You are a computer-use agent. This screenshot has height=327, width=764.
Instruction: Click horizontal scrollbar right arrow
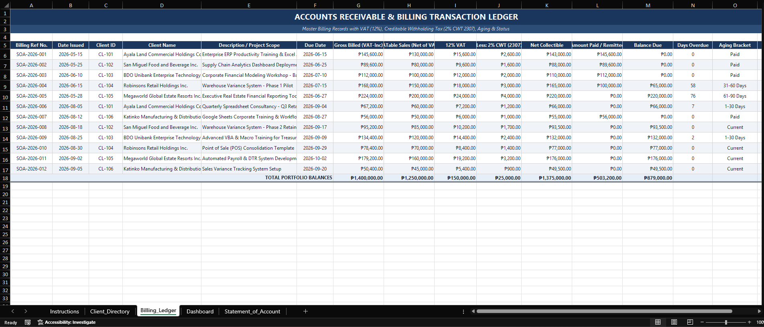tap(759, 311)
